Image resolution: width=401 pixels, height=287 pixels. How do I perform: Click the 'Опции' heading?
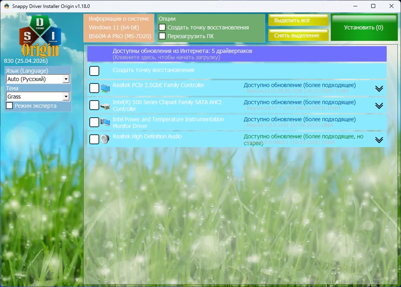point(167,19)
